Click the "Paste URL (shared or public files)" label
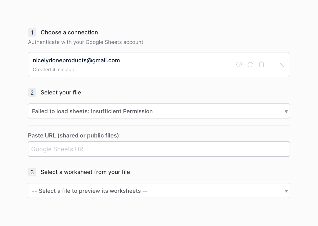The width and height of the screenshot is (318, 226). coord(74,136)
